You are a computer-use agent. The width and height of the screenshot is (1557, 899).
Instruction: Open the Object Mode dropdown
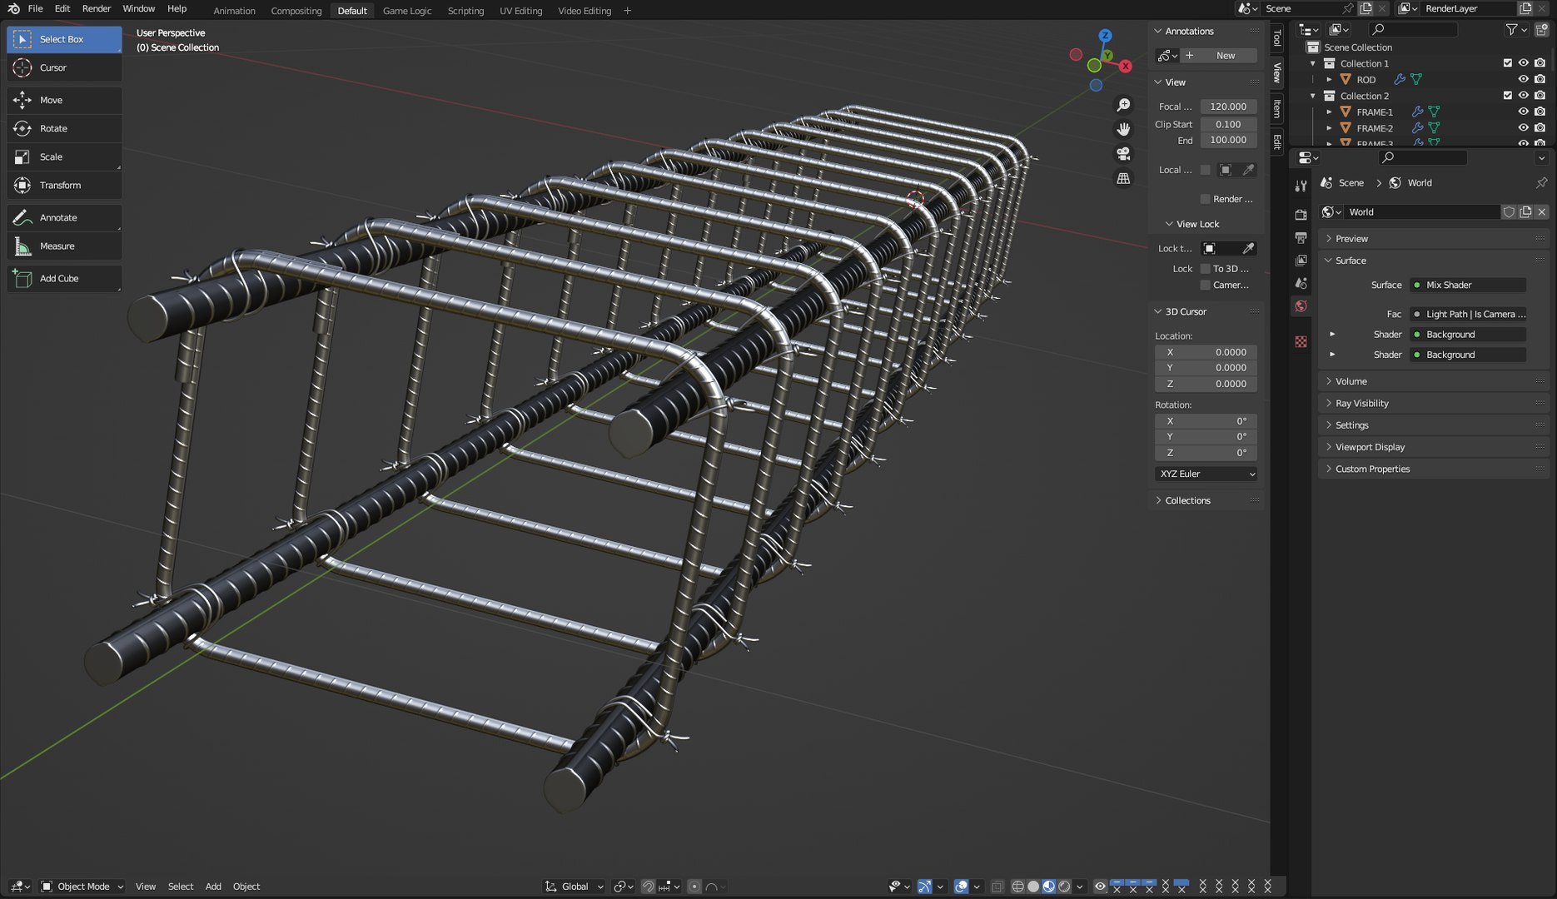82,887
